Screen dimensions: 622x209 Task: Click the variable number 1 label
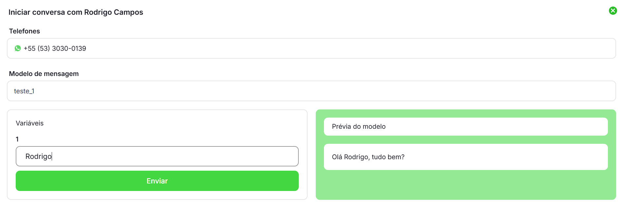coord(17,139)
